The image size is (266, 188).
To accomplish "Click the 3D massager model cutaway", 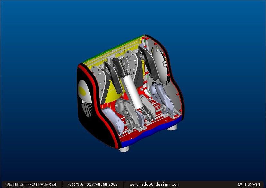I will [130, 93].
